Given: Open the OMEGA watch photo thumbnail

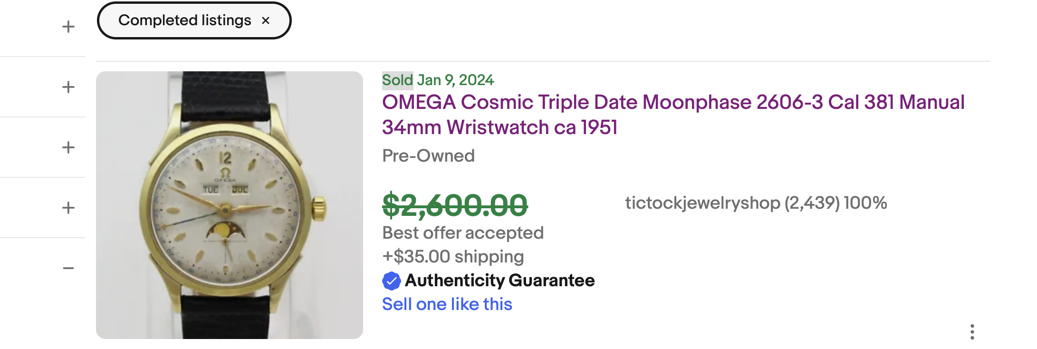Looking at the screenshot, I should click(230, 205).
